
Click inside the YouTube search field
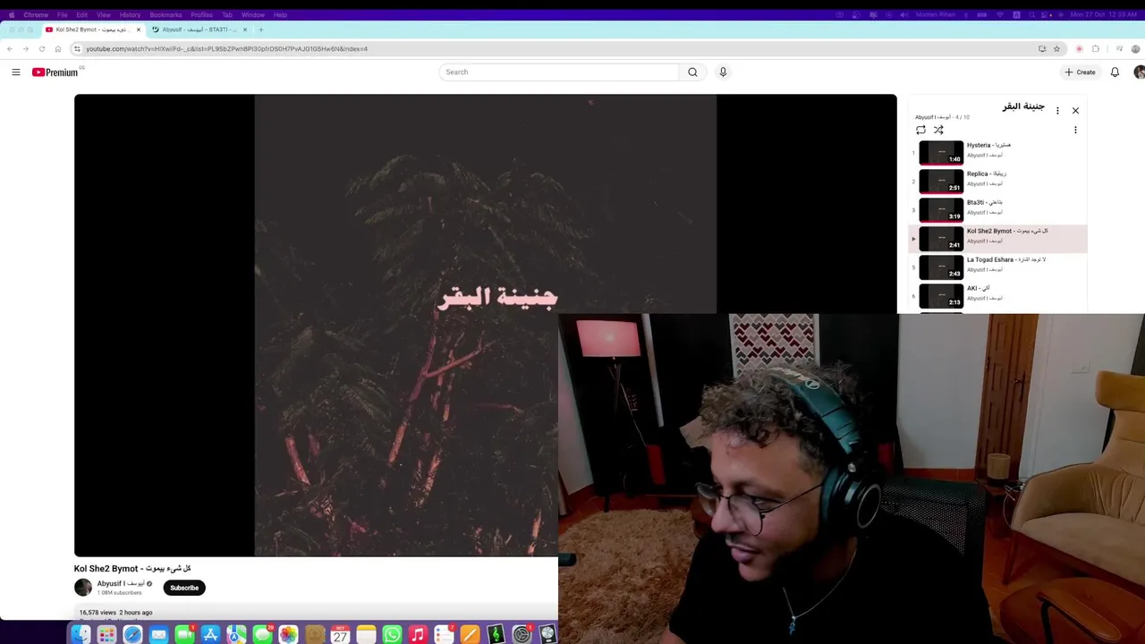[x=559, y=72]
